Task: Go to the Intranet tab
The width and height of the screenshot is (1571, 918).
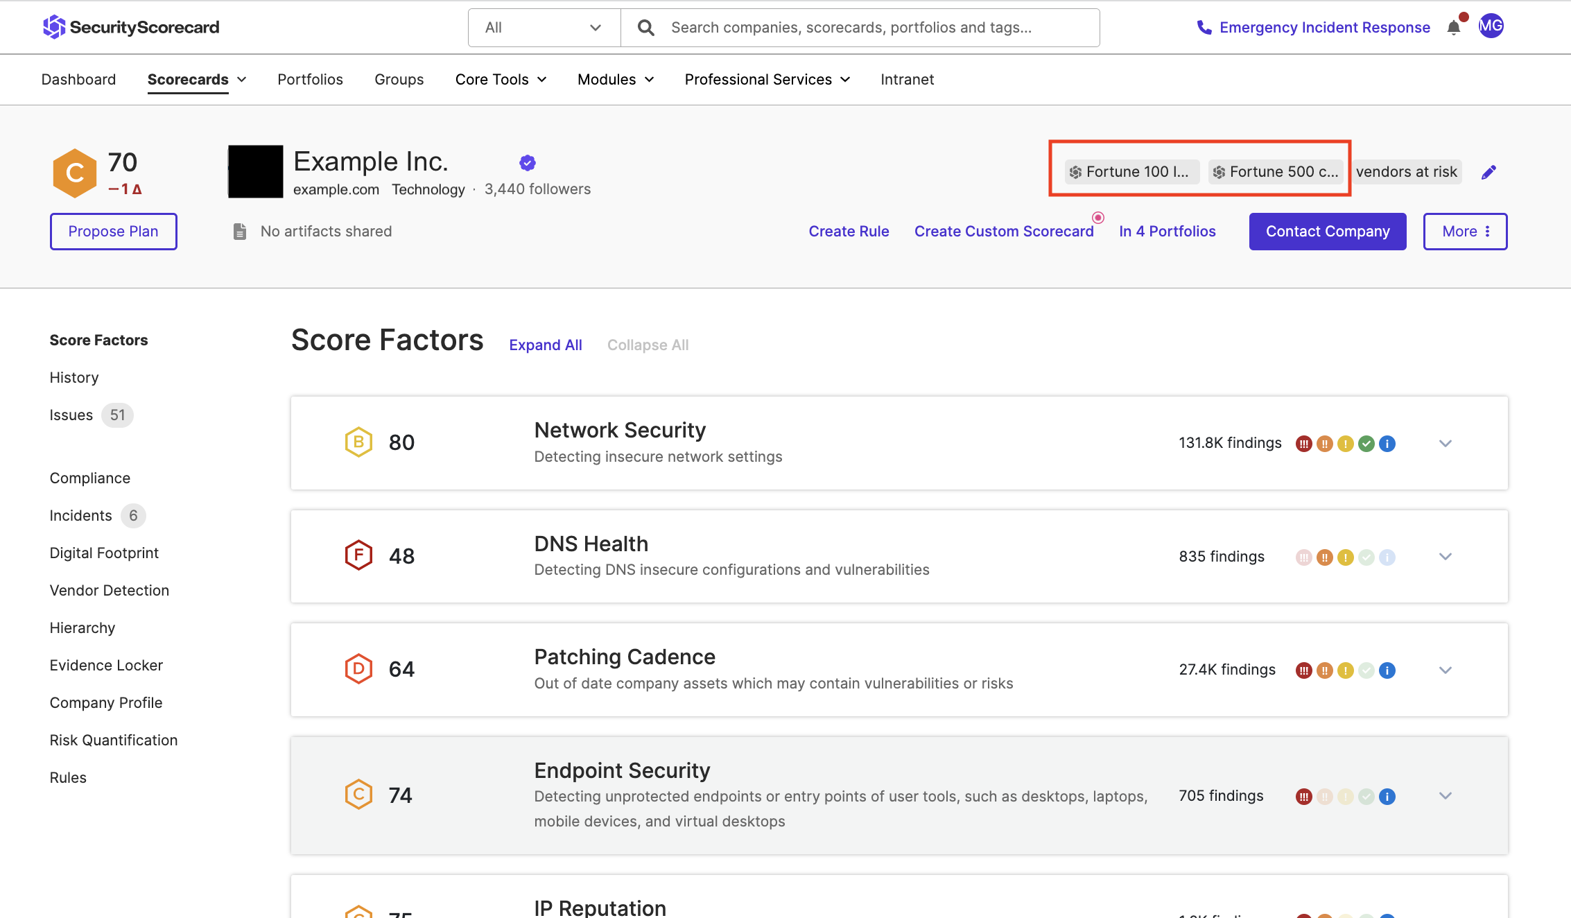Action: [907, 80]
